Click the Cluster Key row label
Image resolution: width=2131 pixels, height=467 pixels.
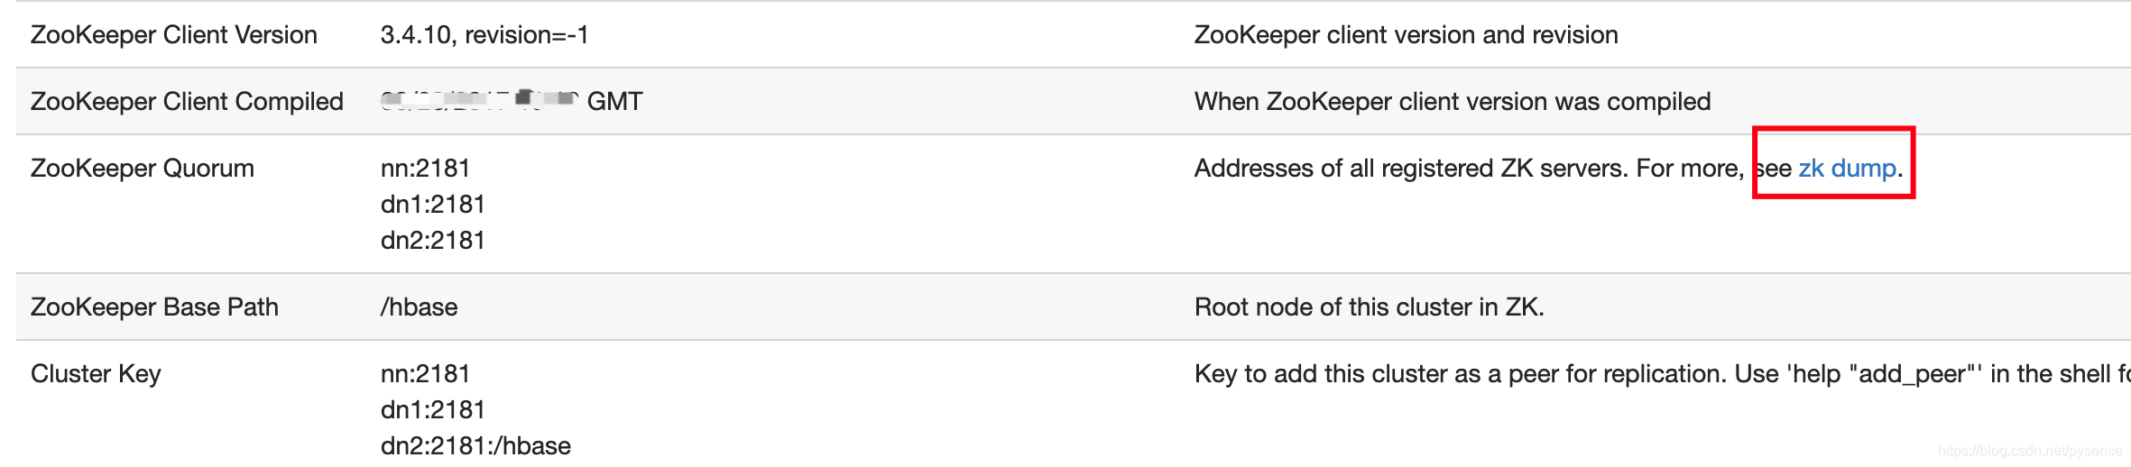[96, 374]
